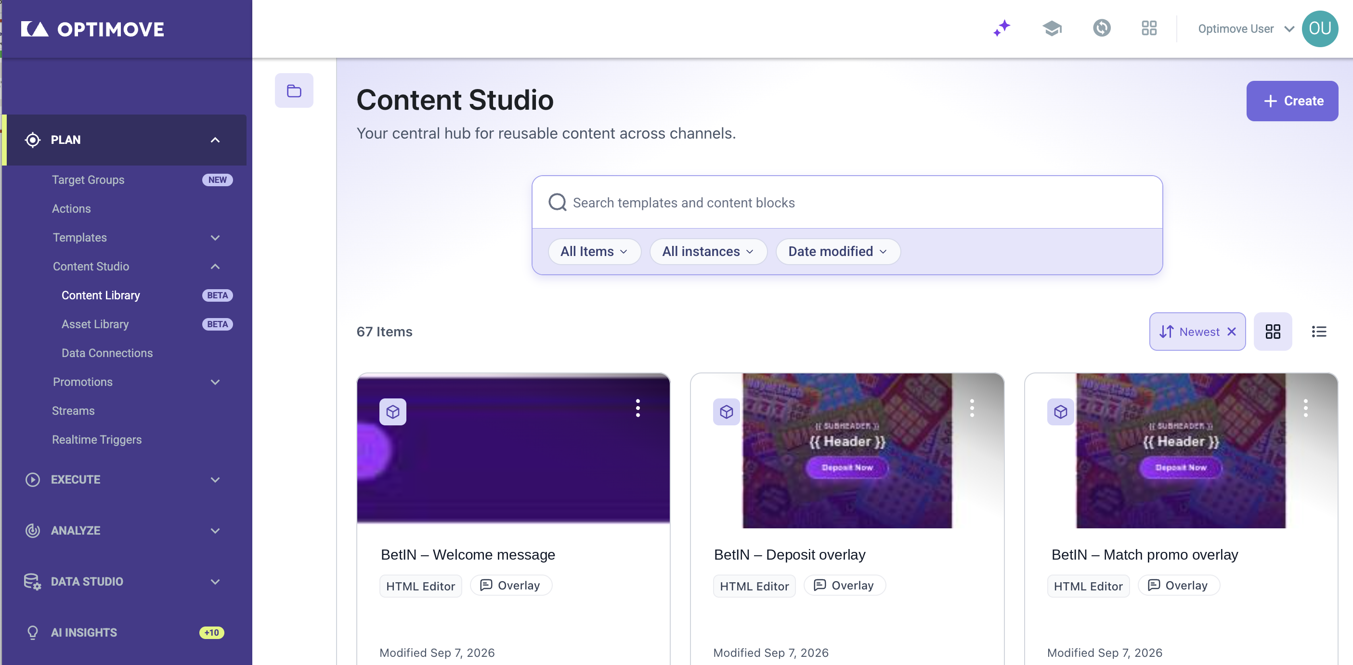
Task: Remove the Newest sort filter
Action: (x=1231, y=332)
